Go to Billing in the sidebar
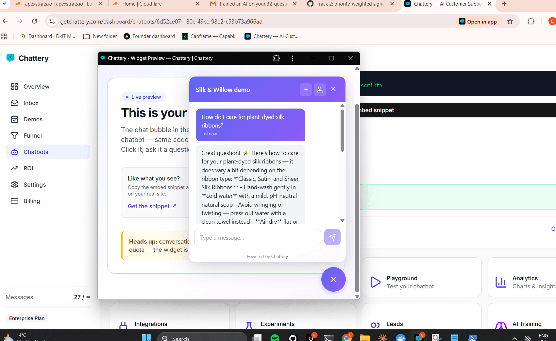 pos(48,201)
